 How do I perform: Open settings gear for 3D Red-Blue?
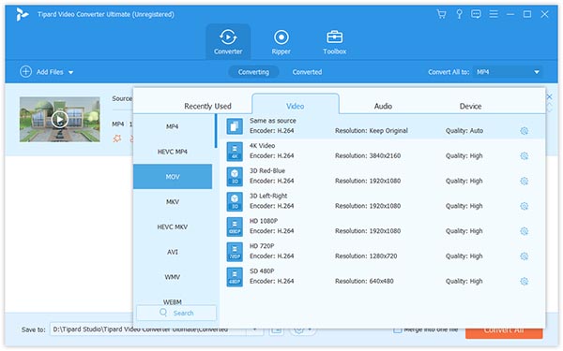click(x=525, y=181)
